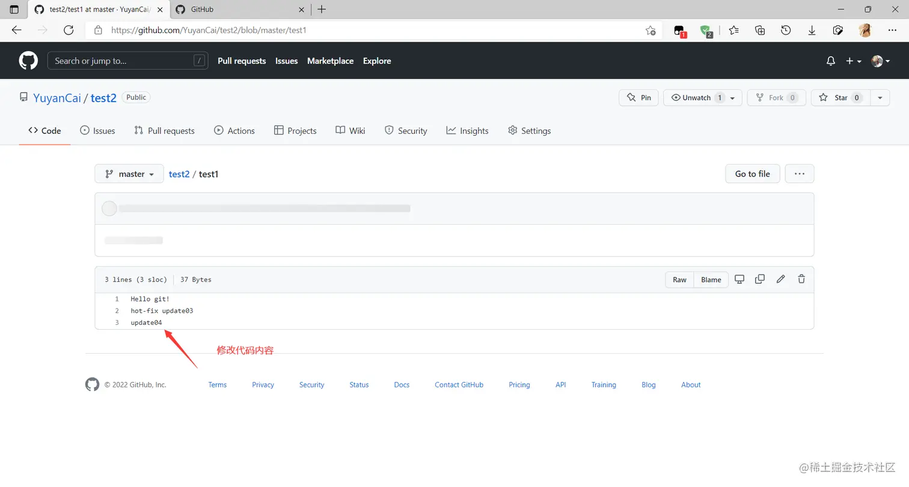The height and width of the screenshot is (487, 909).
Task: Open the Blame view
Action: [711, 280]
